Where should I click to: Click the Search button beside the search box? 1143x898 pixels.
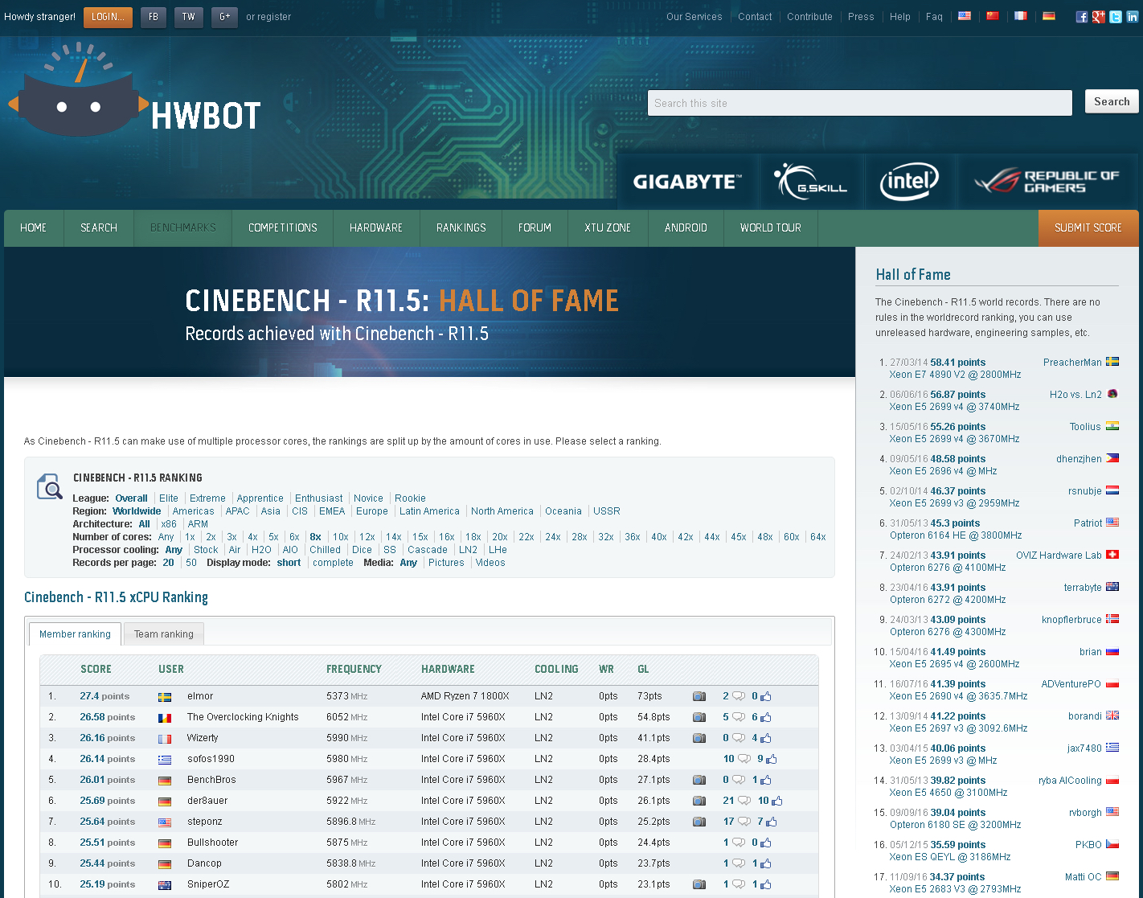pos(1112,102)
